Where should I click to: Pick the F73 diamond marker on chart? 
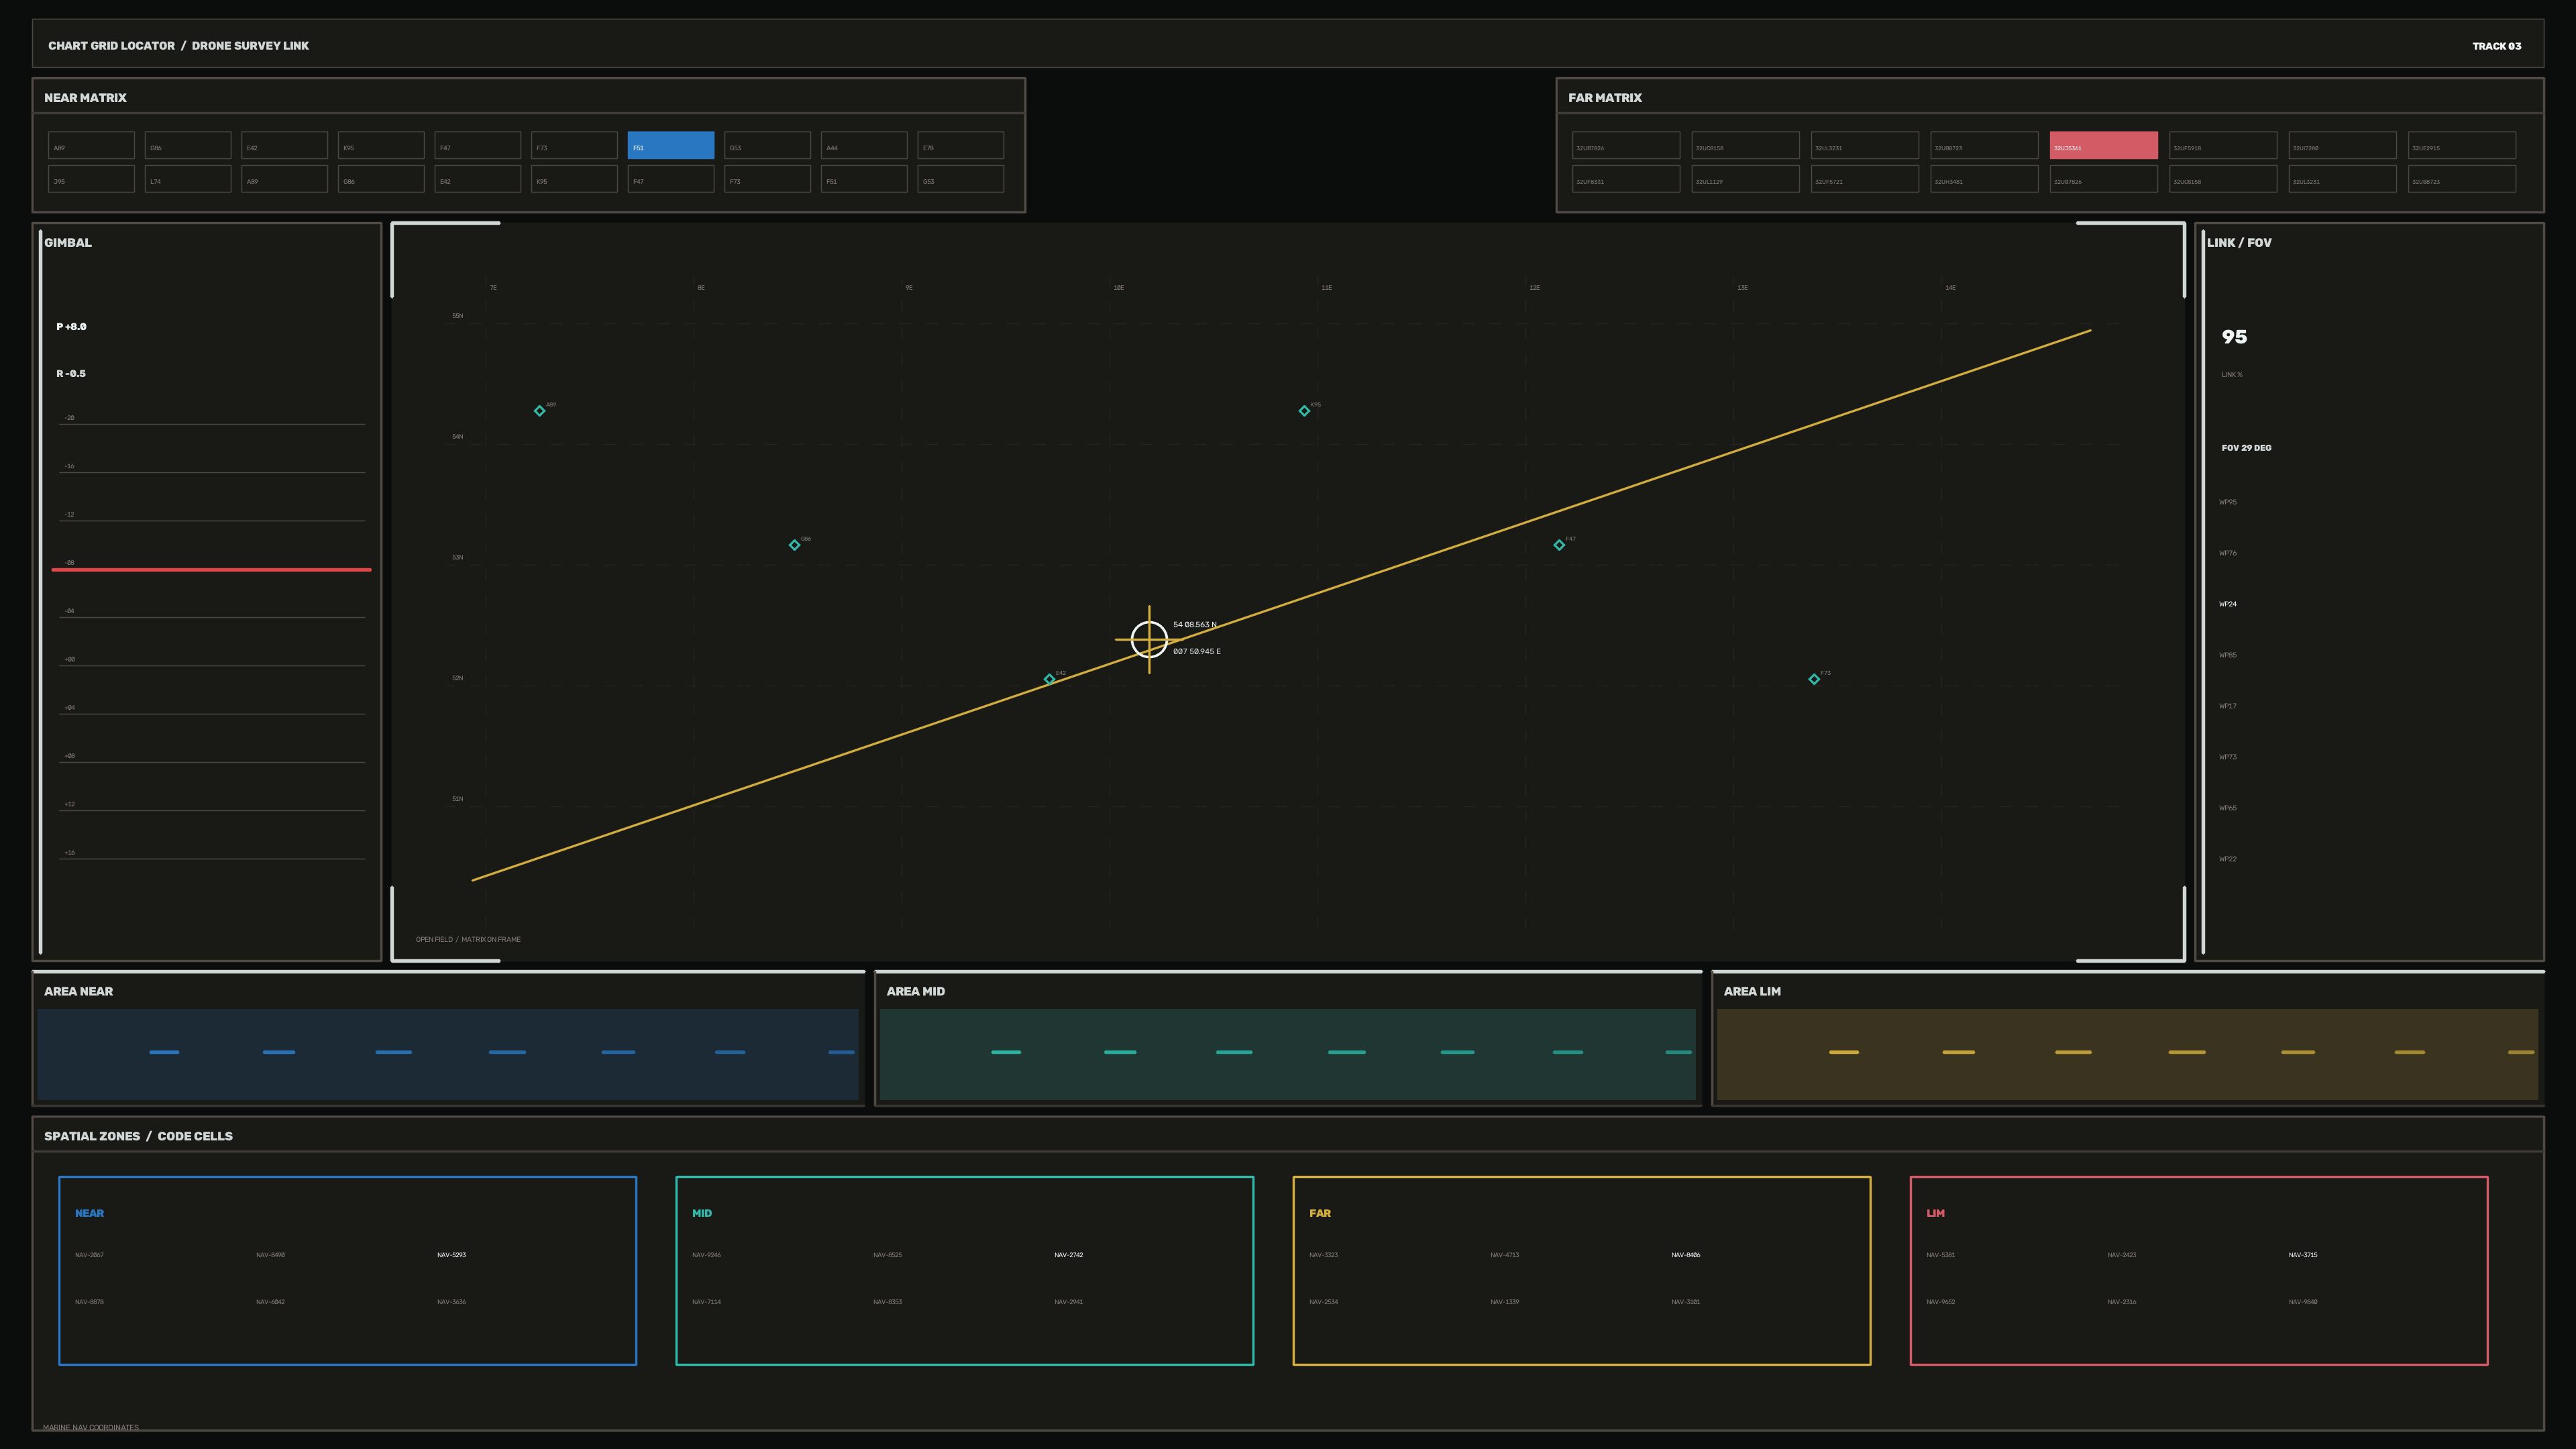coord(1814,679)
